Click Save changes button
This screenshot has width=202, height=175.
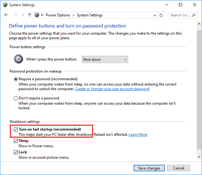coord(149,168)
